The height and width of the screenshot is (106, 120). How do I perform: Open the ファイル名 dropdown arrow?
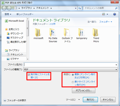[x=116, y=65]
